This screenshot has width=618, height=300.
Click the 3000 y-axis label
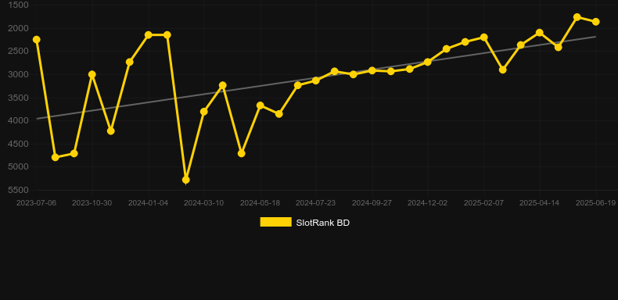tap(18, 74)
